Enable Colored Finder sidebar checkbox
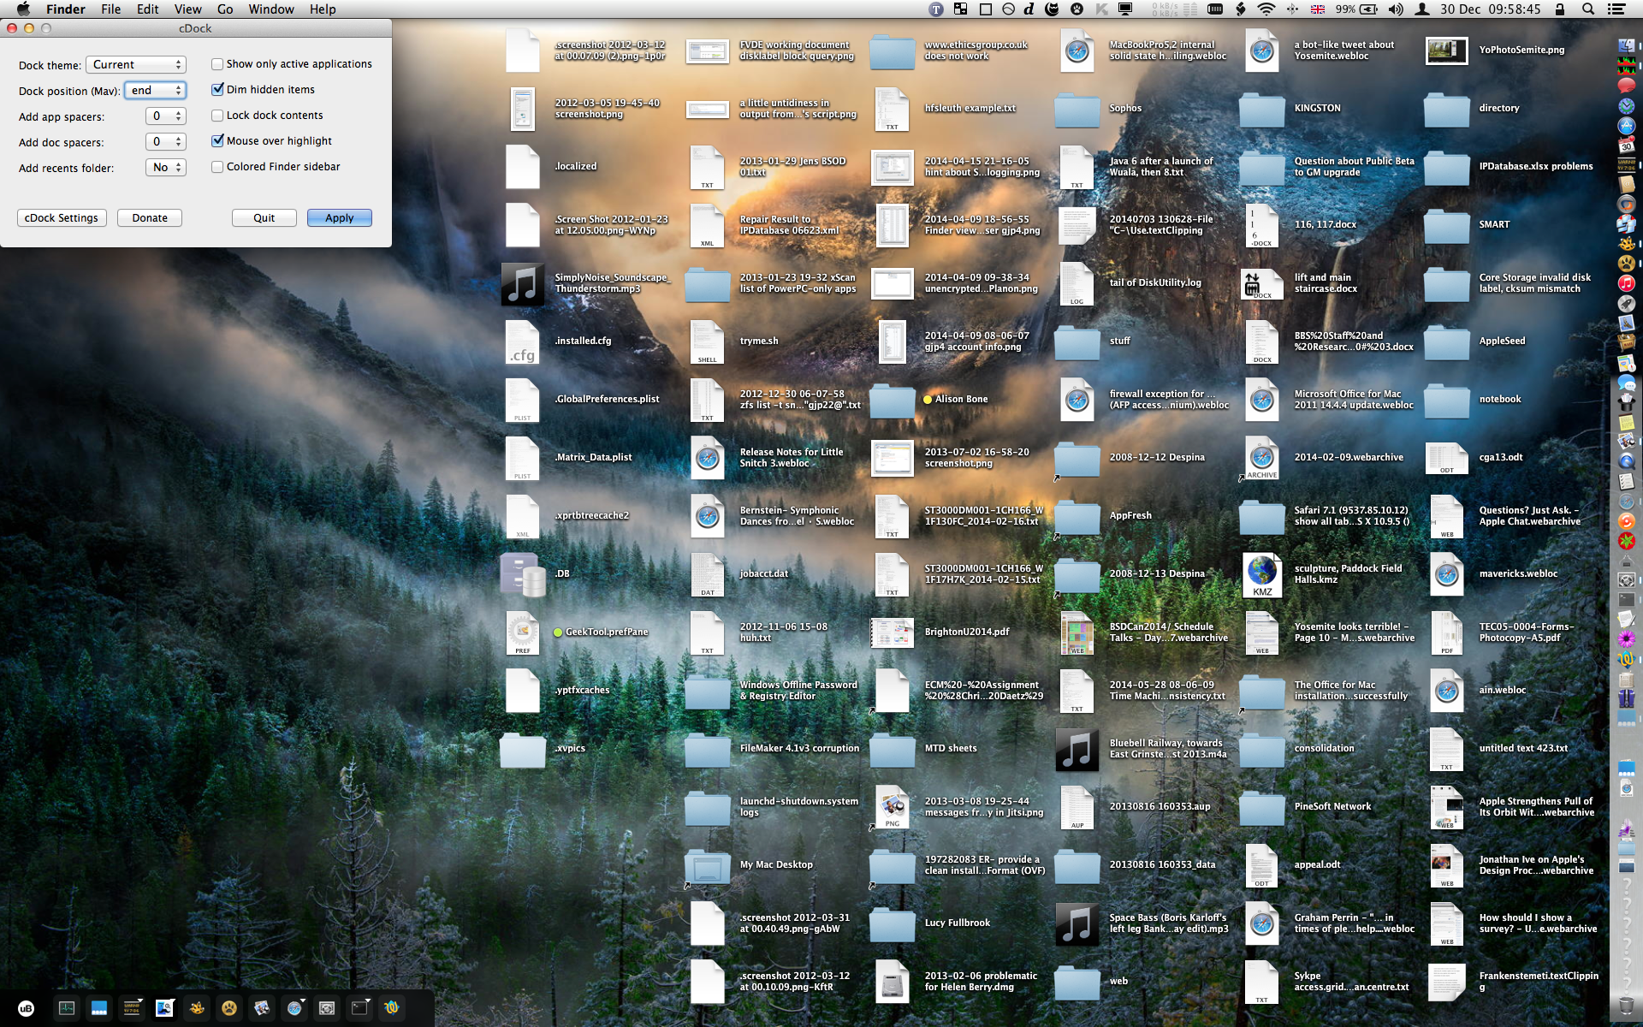The width and height of the screenshot is (1643, 1027). (x=217, y=167)
